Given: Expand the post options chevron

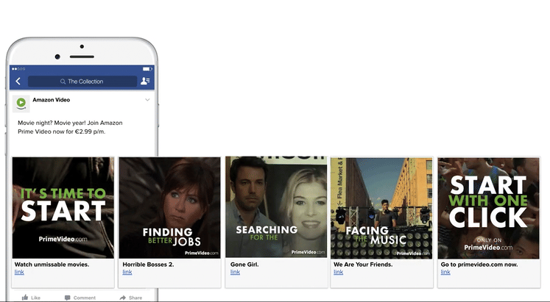Looking at the screenshot, I should pyautogui.click(x=147, y=100).
